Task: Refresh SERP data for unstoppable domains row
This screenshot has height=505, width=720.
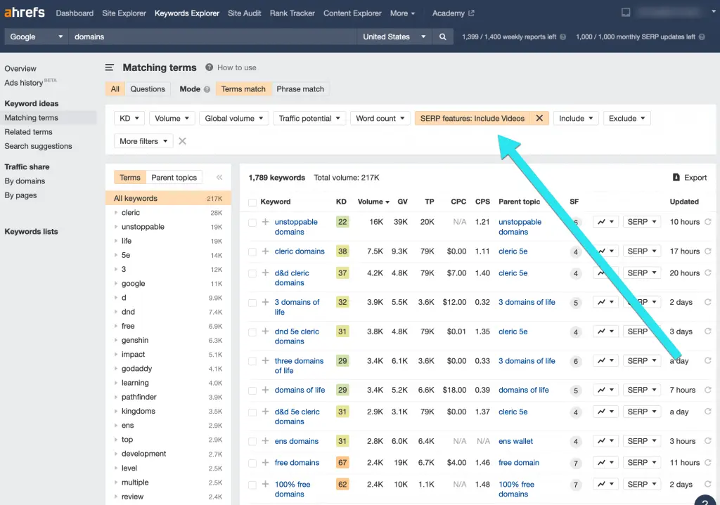Action: coord(707,221)
